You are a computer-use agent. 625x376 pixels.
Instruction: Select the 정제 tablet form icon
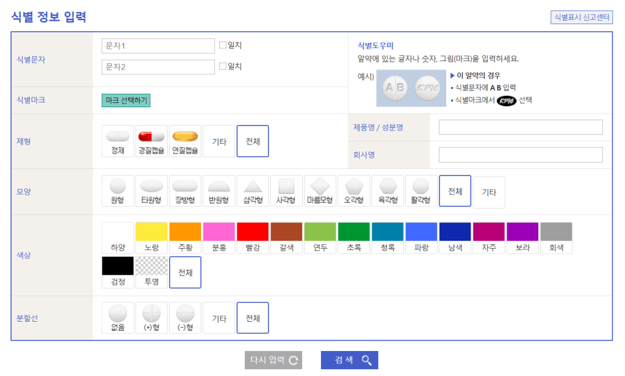[x=118, y=141]
